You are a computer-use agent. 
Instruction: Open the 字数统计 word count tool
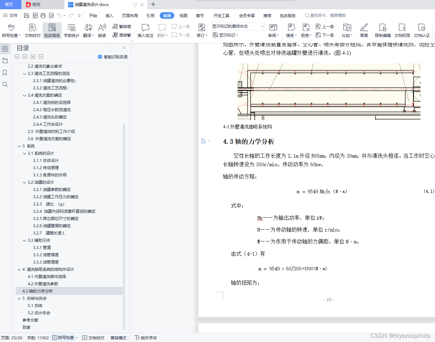[72, 31]
